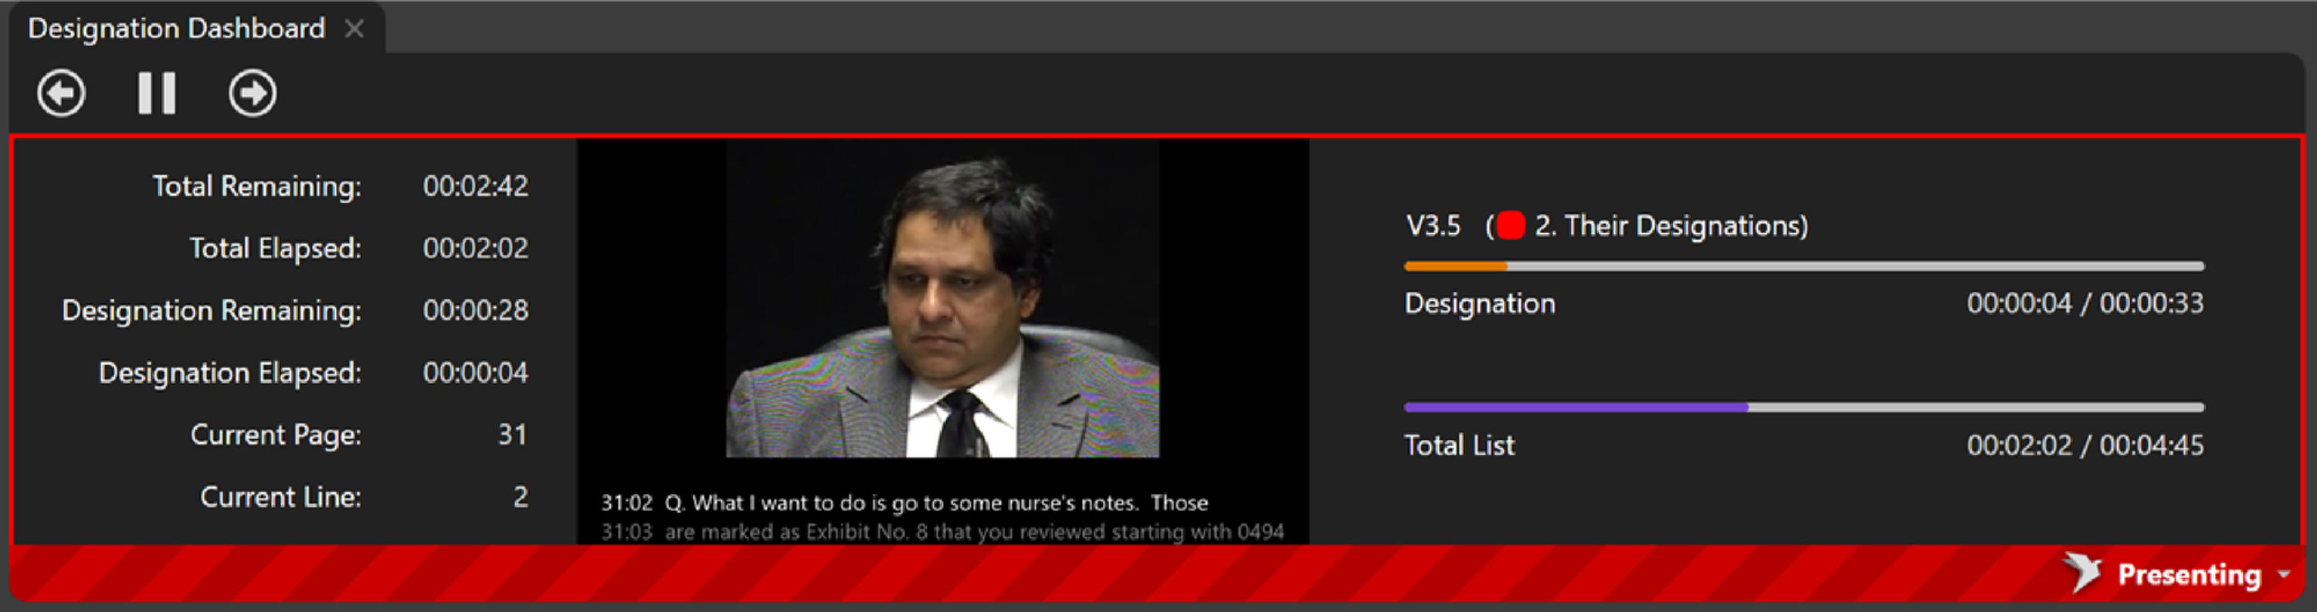Select transcript line 31:03
The width and height of the screenshot is (2317, 612).
point(941,532)
